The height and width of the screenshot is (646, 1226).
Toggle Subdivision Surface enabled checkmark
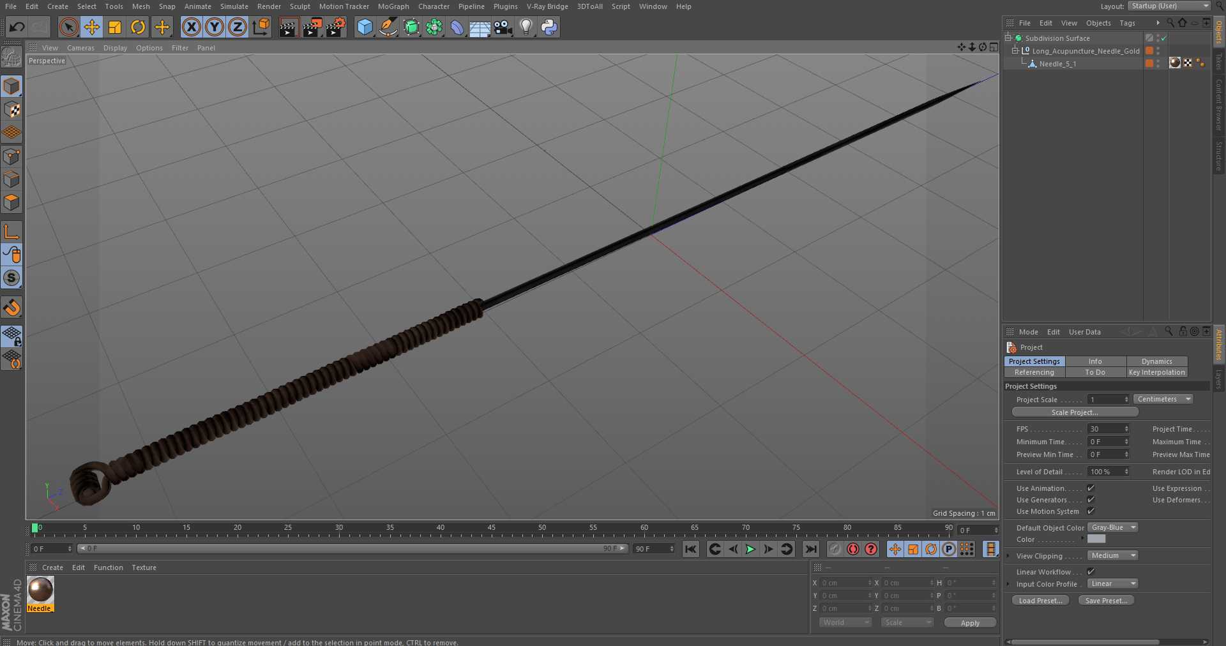click(x=1164, y=38)
